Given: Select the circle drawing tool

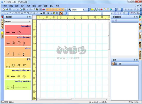Looking at the screenshot, I should pos(25,13).
